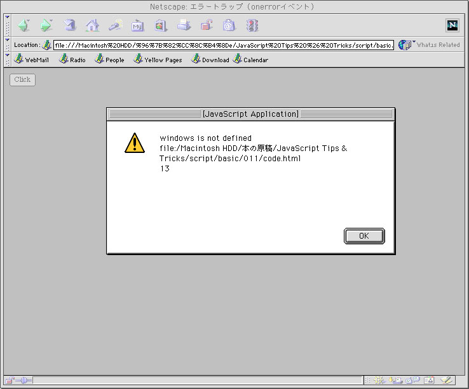Click the 'windows is not defined' error text
Image resolution: width=469 pixels, height=389 pixels.
(206, 138)
